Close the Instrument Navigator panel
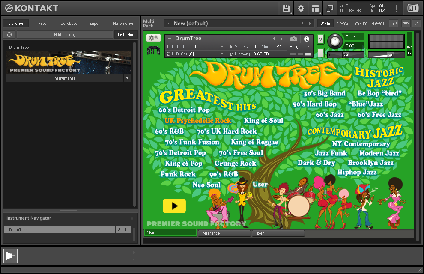Viewport: 424px width, 274px height. [132, 218]
